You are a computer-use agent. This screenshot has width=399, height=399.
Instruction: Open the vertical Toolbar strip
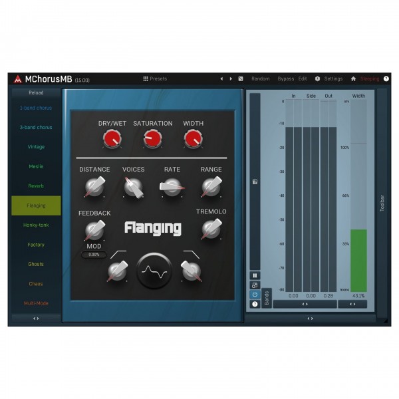pyautogui.click(x=382, y=203)
